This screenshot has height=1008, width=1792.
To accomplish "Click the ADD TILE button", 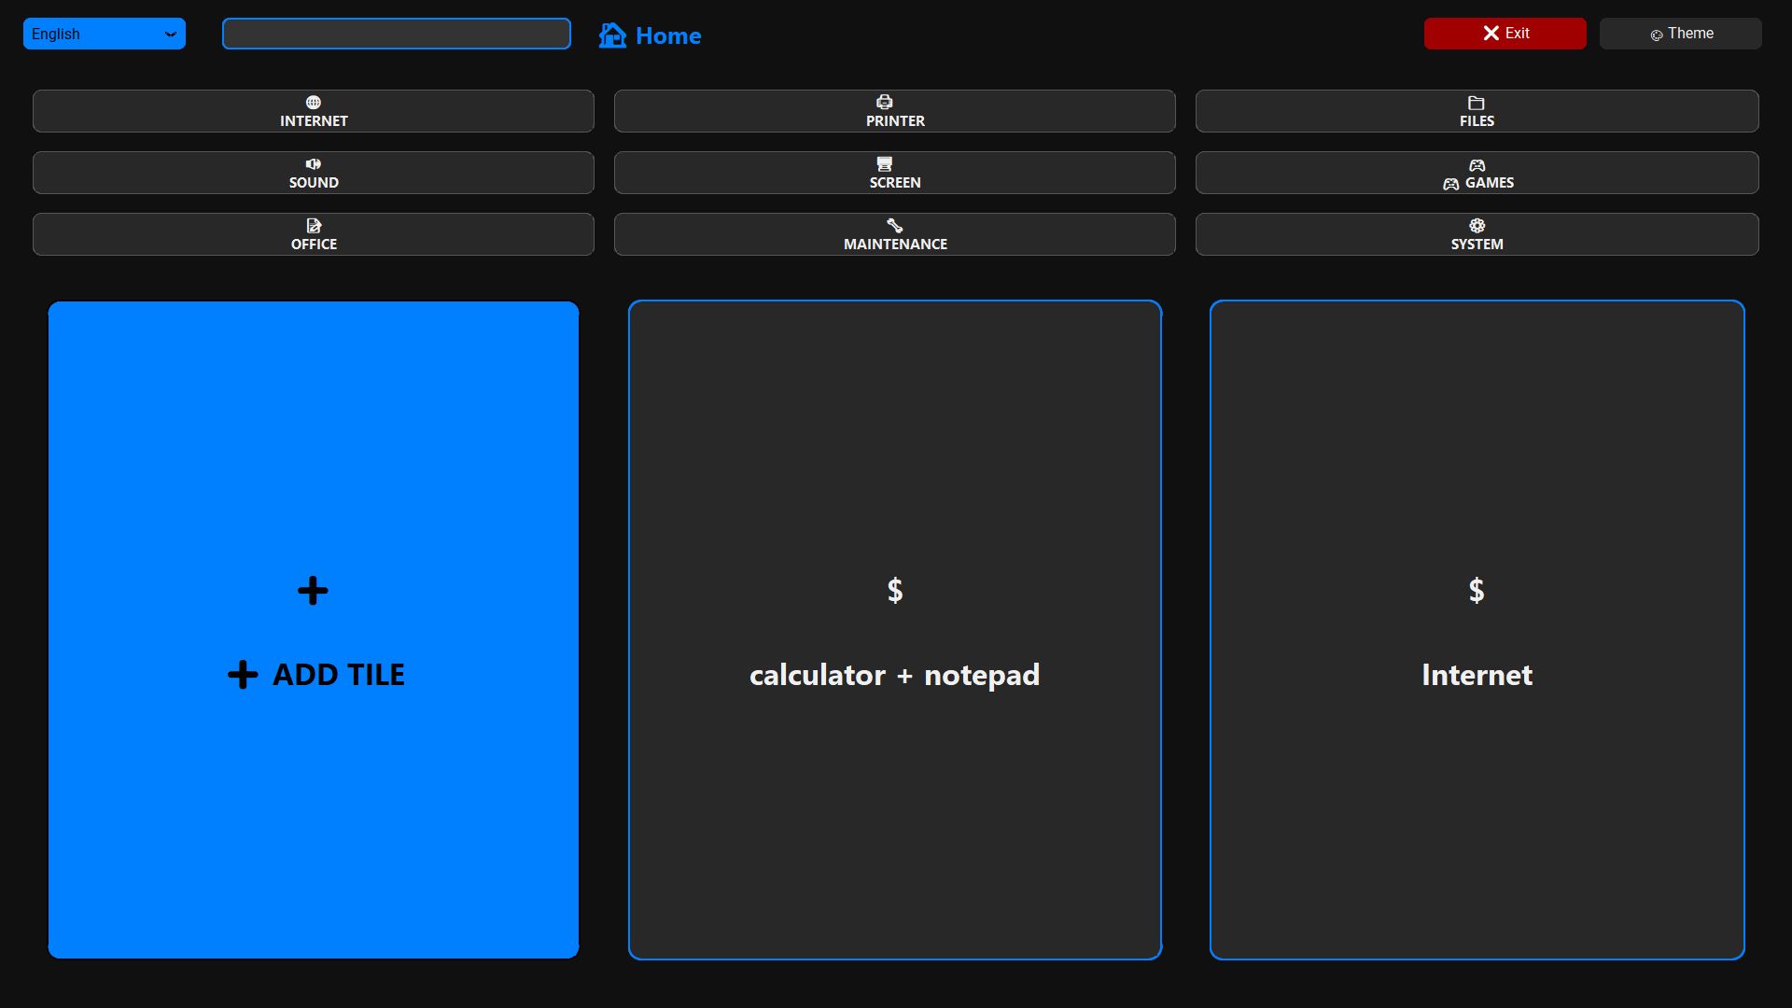I will pyautogui.click(x=313, y=627).
